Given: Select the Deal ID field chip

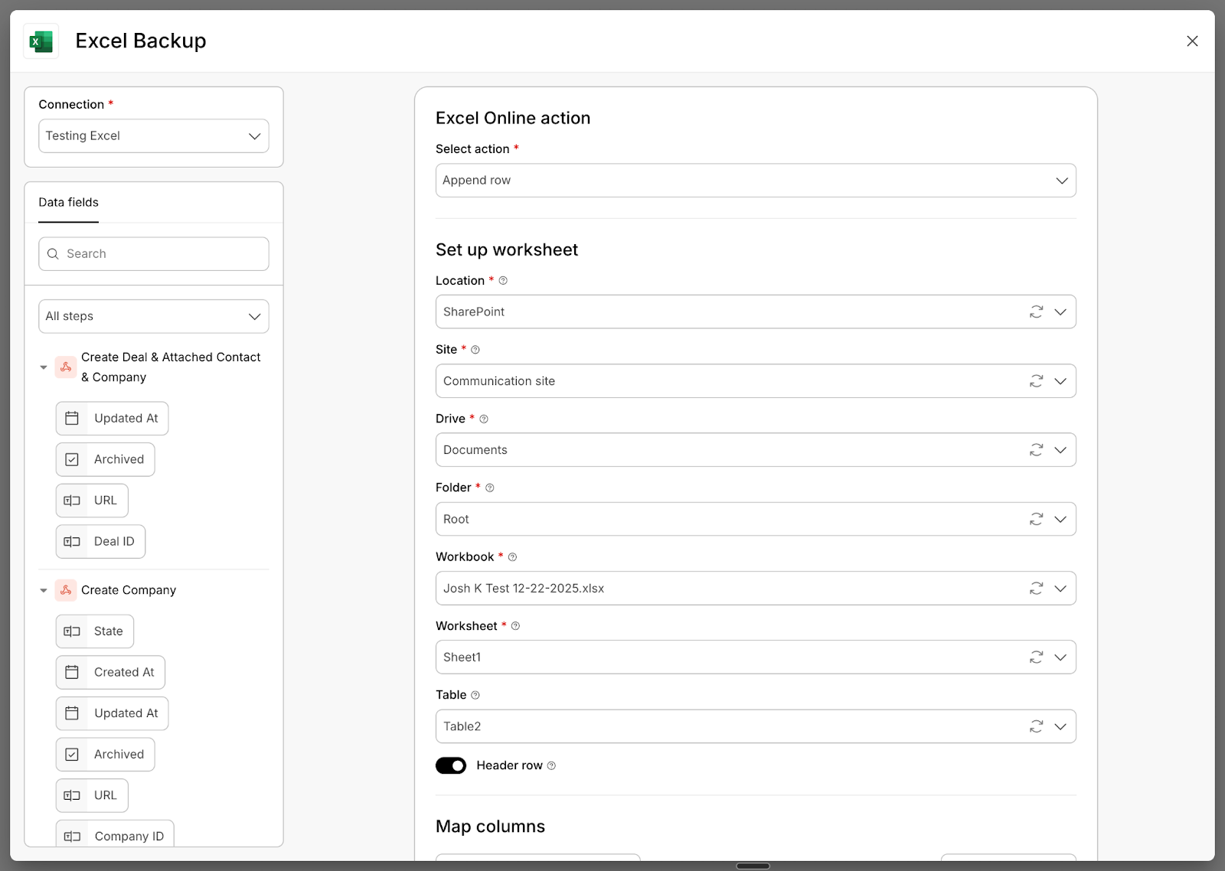Looking at the screenshot, I should pos(100,542).
